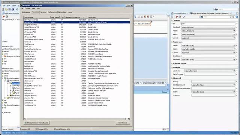Select the taskmgr.exe process row
The width and height of the screenshot is (240, 135).
tap(77, 69)
